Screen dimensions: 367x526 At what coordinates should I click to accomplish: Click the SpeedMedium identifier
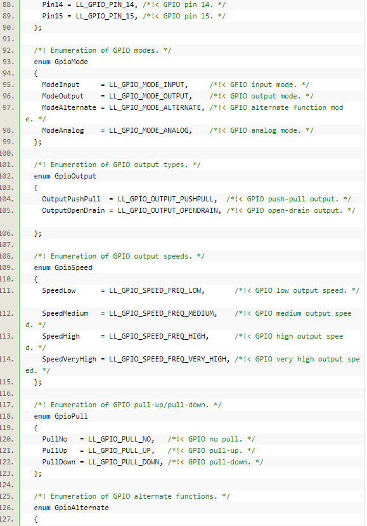65,313
